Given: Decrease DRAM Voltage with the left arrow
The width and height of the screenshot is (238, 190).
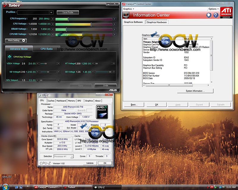Looking at the screenshot, I should (53, 29).
